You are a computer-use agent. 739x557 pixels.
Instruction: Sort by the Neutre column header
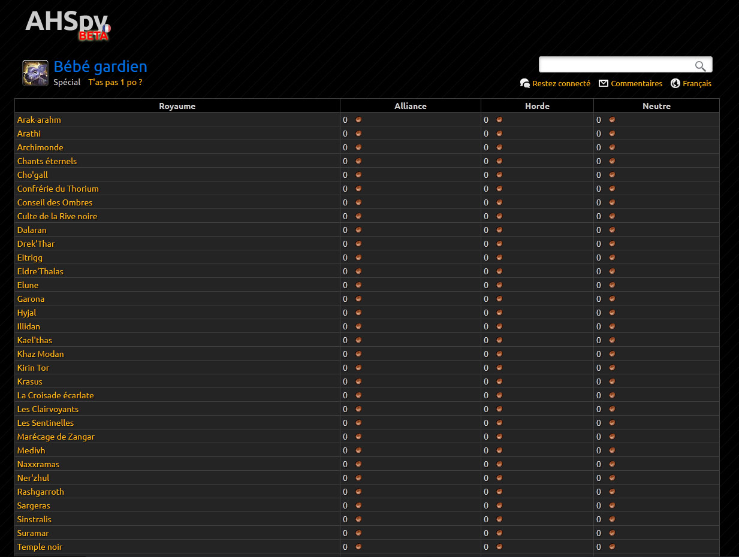(656, 106)
